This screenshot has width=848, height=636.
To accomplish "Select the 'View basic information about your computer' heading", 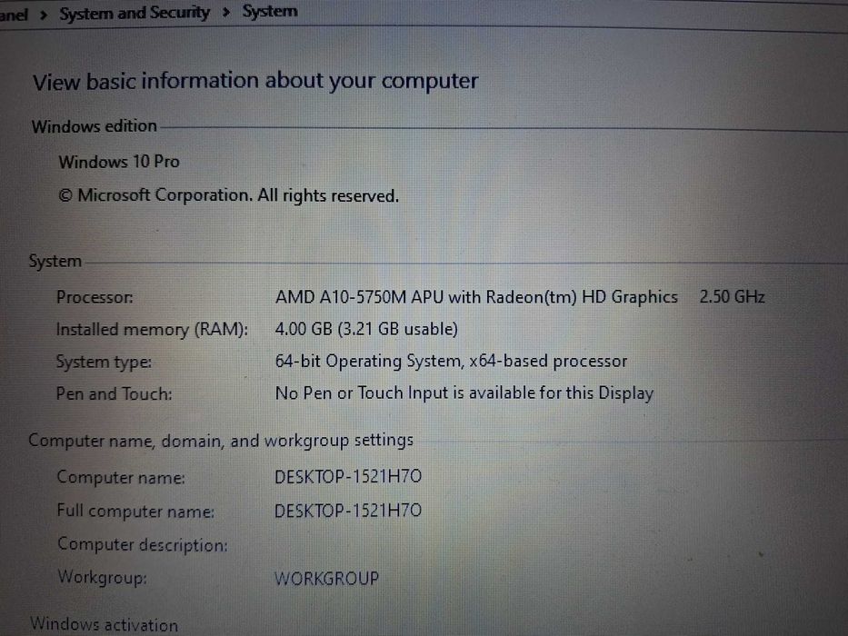I will 255,81.
